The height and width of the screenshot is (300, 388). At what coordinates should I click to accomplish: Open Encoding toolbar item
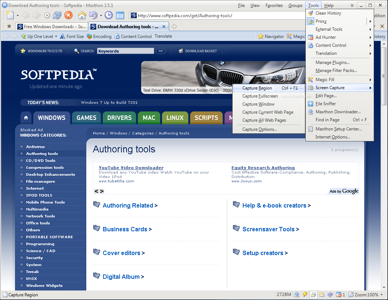[x=99, y=36]
